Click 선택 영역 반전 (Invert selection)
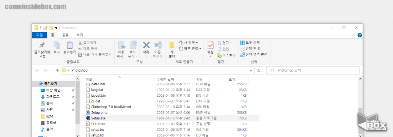Viewport: 393px width, 137px height. 254,54
